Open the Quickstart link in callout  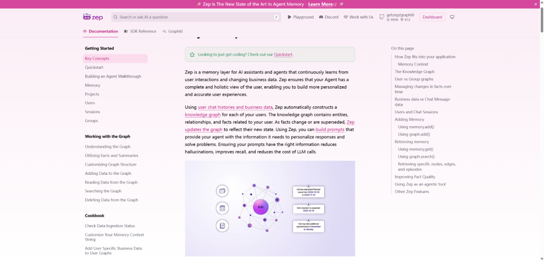tap(284, 54)
